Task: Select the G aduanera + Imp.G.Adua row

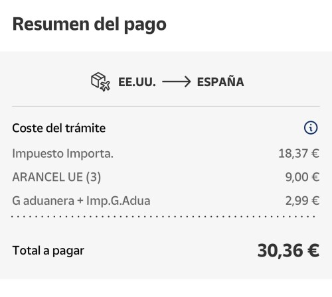Action: tap(166, 201)
